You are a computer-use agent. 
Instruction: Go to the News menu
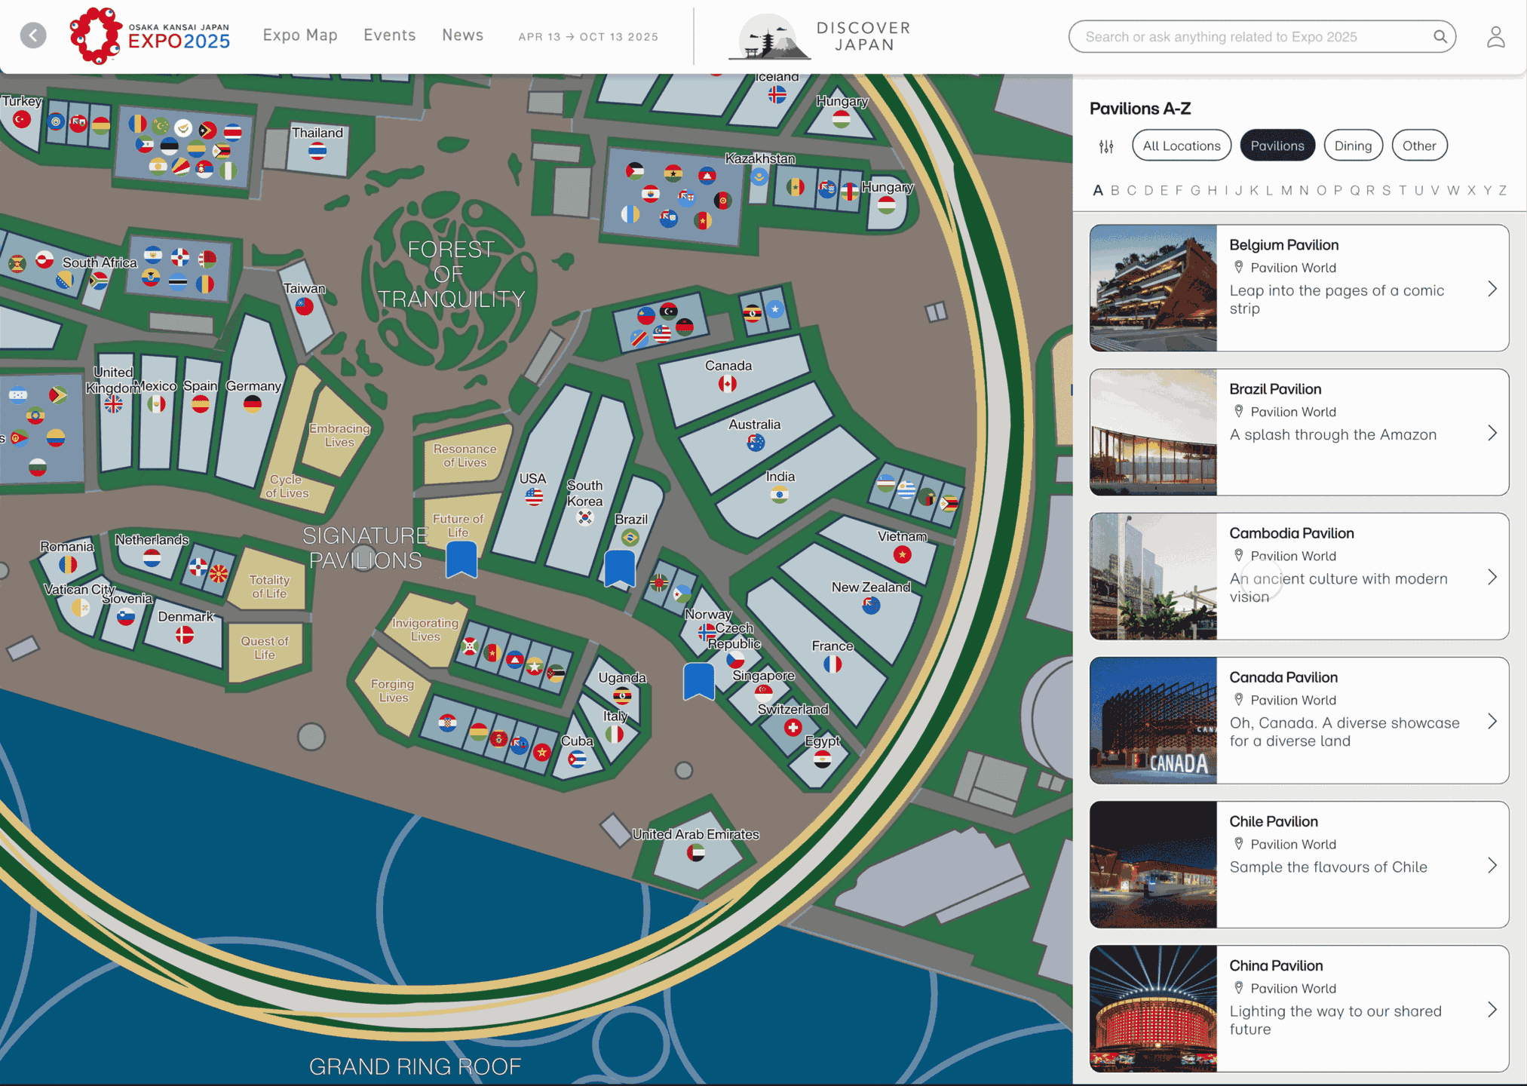(x=462, y=35)
